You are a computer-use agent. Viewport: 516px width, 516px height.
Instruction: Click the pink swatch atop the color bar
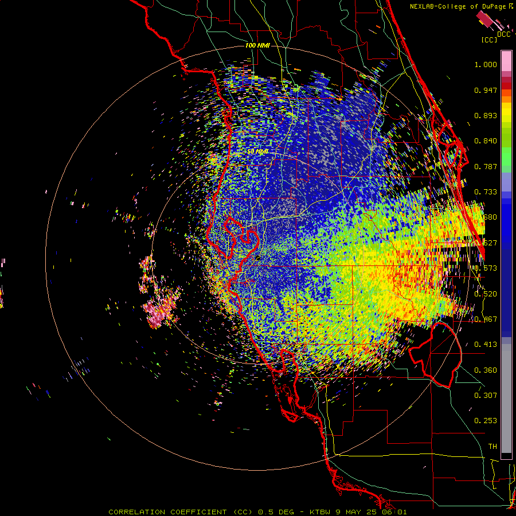click(506, 61)
